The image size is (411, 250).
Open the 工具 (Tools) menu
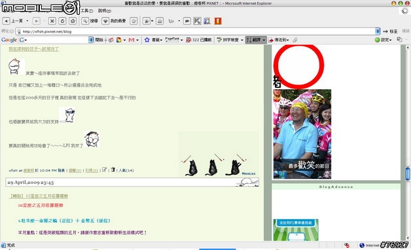87,11
